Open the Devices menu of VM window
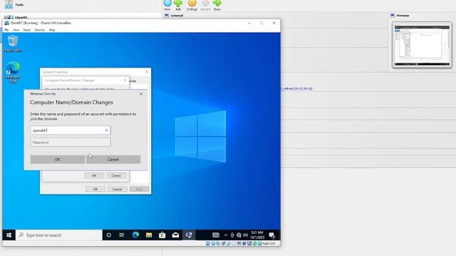456x256 pixels. tap(40, 30)
